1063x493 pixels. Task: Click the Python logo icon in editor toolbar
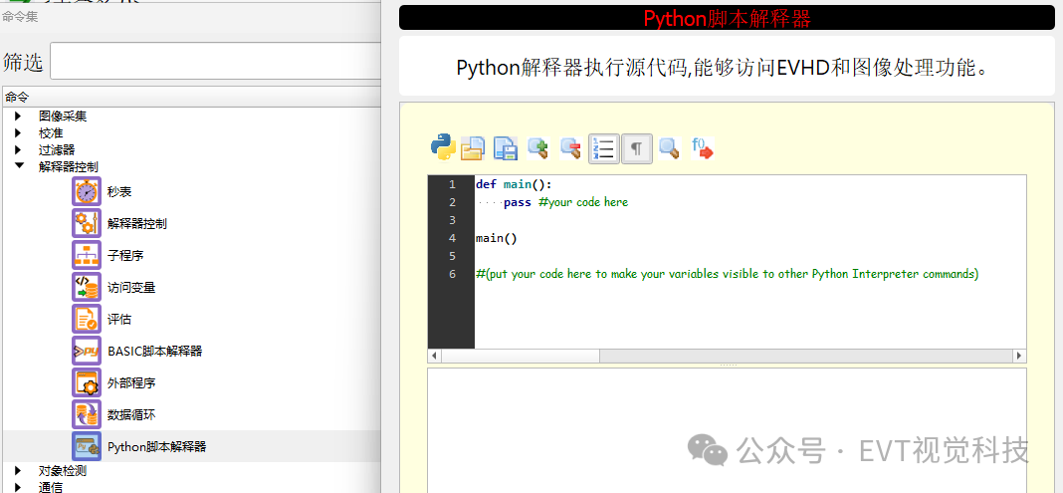click(x=443, y=146)
